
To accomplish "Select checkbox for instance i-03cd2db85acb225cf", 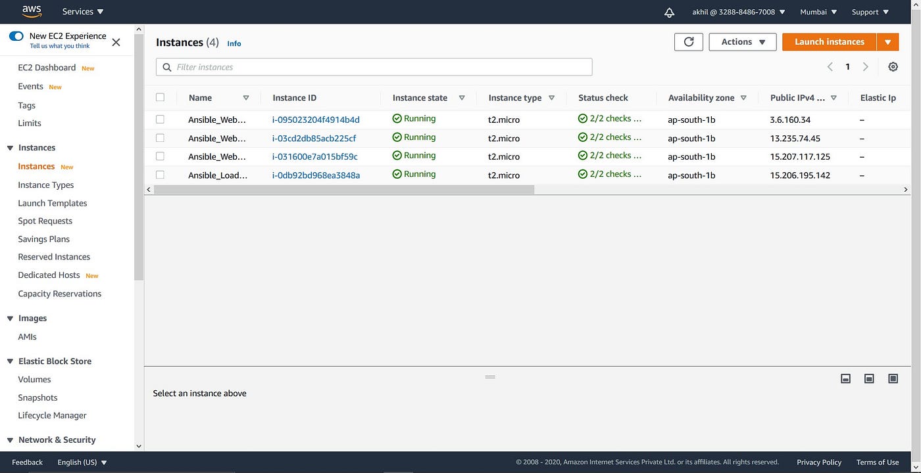I will [x=160, y=138].
